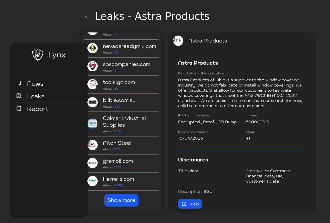330x223 pixels.
Task: Click the views count 10679
Action: (118, 185)
